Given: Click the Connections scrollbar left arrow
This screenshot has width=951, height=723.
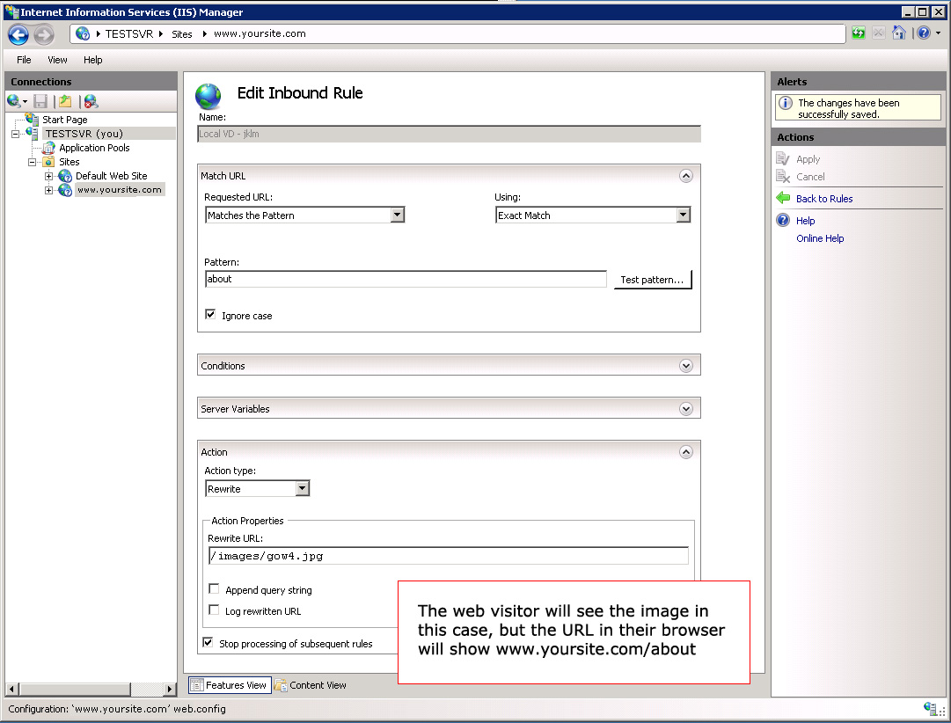Looking at the screenshot, I should tap(12, 689).
